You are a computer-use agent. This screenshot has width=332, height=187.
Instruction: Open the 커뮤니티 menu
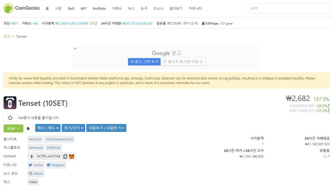pyautogui.click(x=195, y=8)
